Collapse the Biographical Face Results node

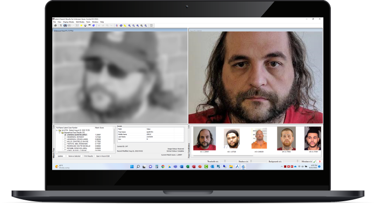(60, 133)
